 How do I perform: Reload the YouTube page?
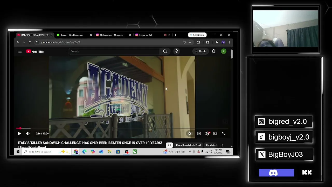30,42
